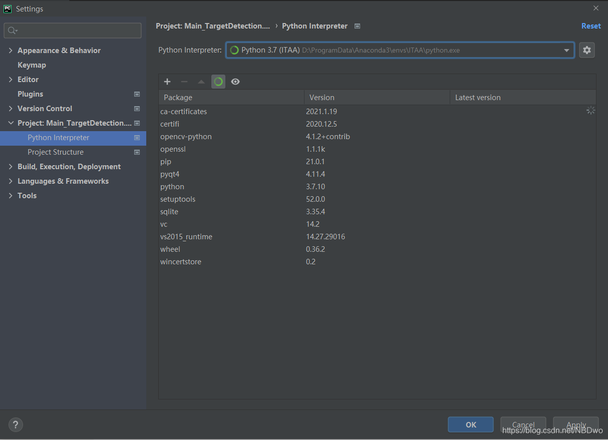Screen dimensions: 608x440
Task: Select the vc package row
Action: tap(377, 224)
